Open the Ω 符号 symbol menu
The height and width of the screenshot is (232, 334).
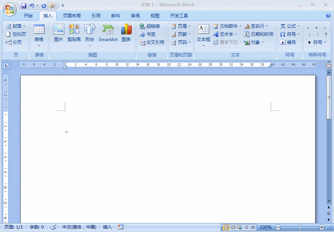[290, 34]
